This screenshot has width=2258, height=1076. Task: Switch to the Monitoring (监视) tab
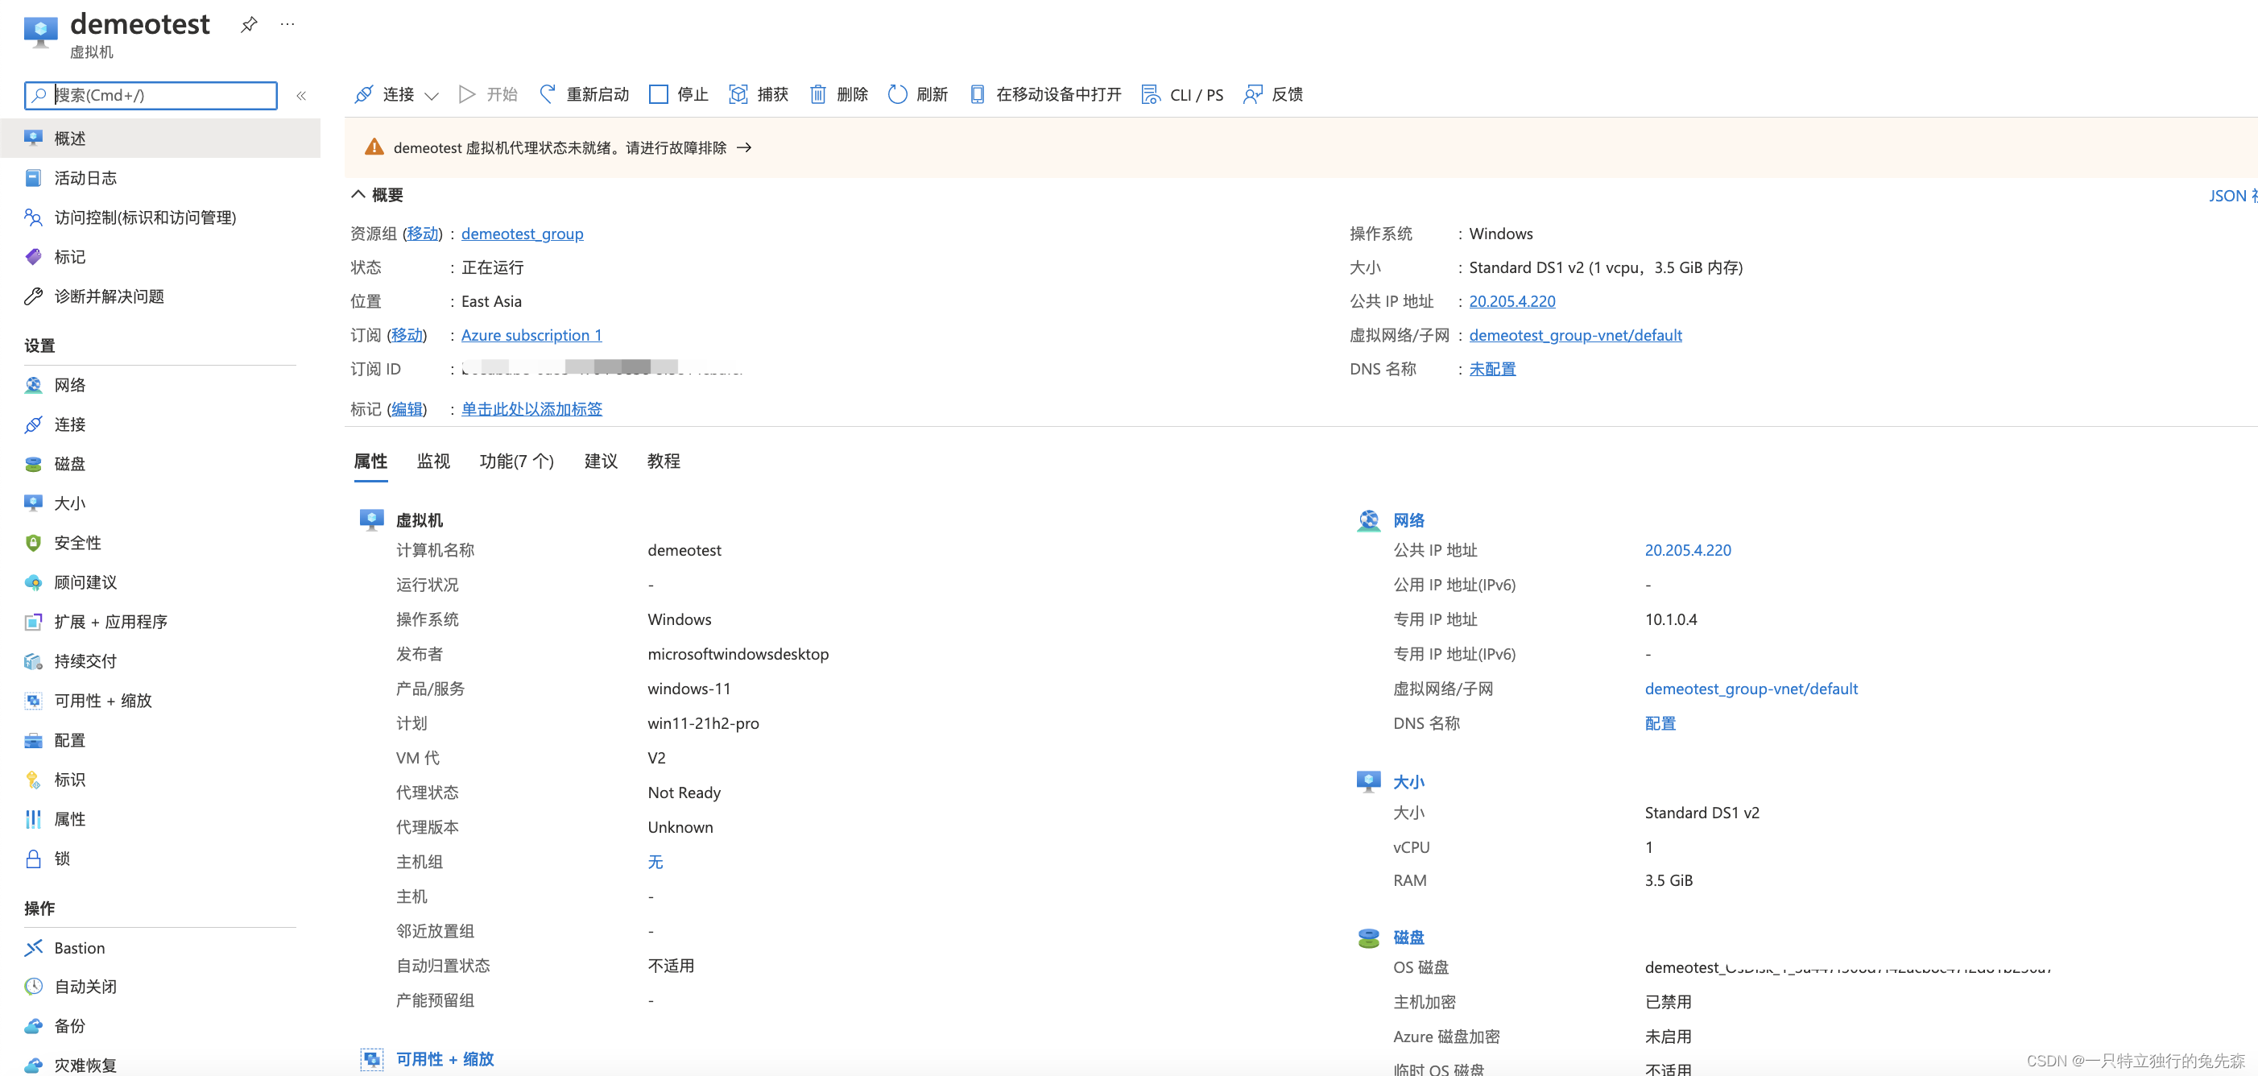[x=433, y=461]
